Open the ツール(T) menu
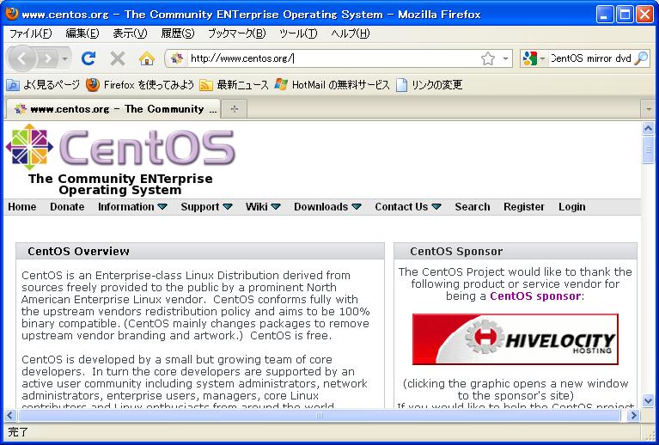Viewport: 659px width, 445px height. pyautogui.click(x=298, y=34)
